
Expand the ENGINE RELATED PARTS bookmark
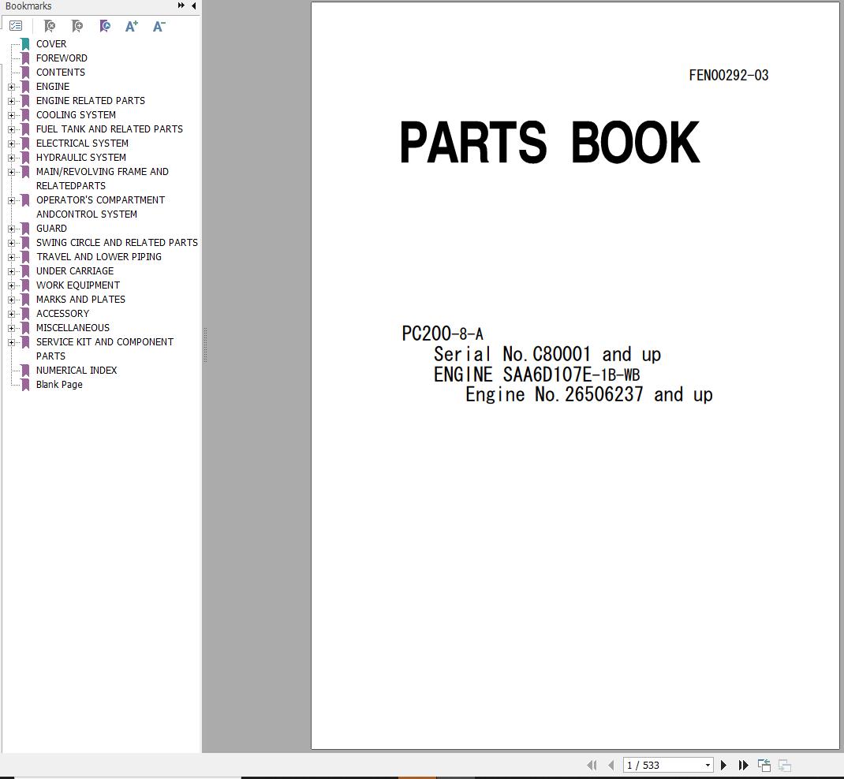coord(11,101)
